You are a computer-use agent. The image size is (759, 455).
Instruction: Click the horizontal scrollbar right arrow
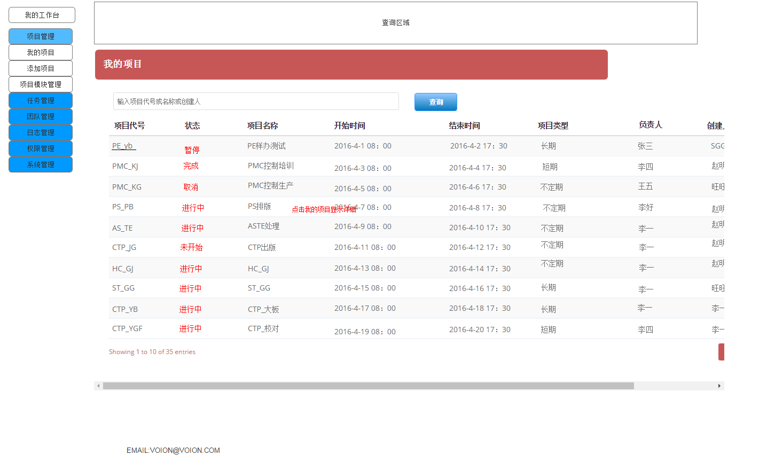[719, 386]
